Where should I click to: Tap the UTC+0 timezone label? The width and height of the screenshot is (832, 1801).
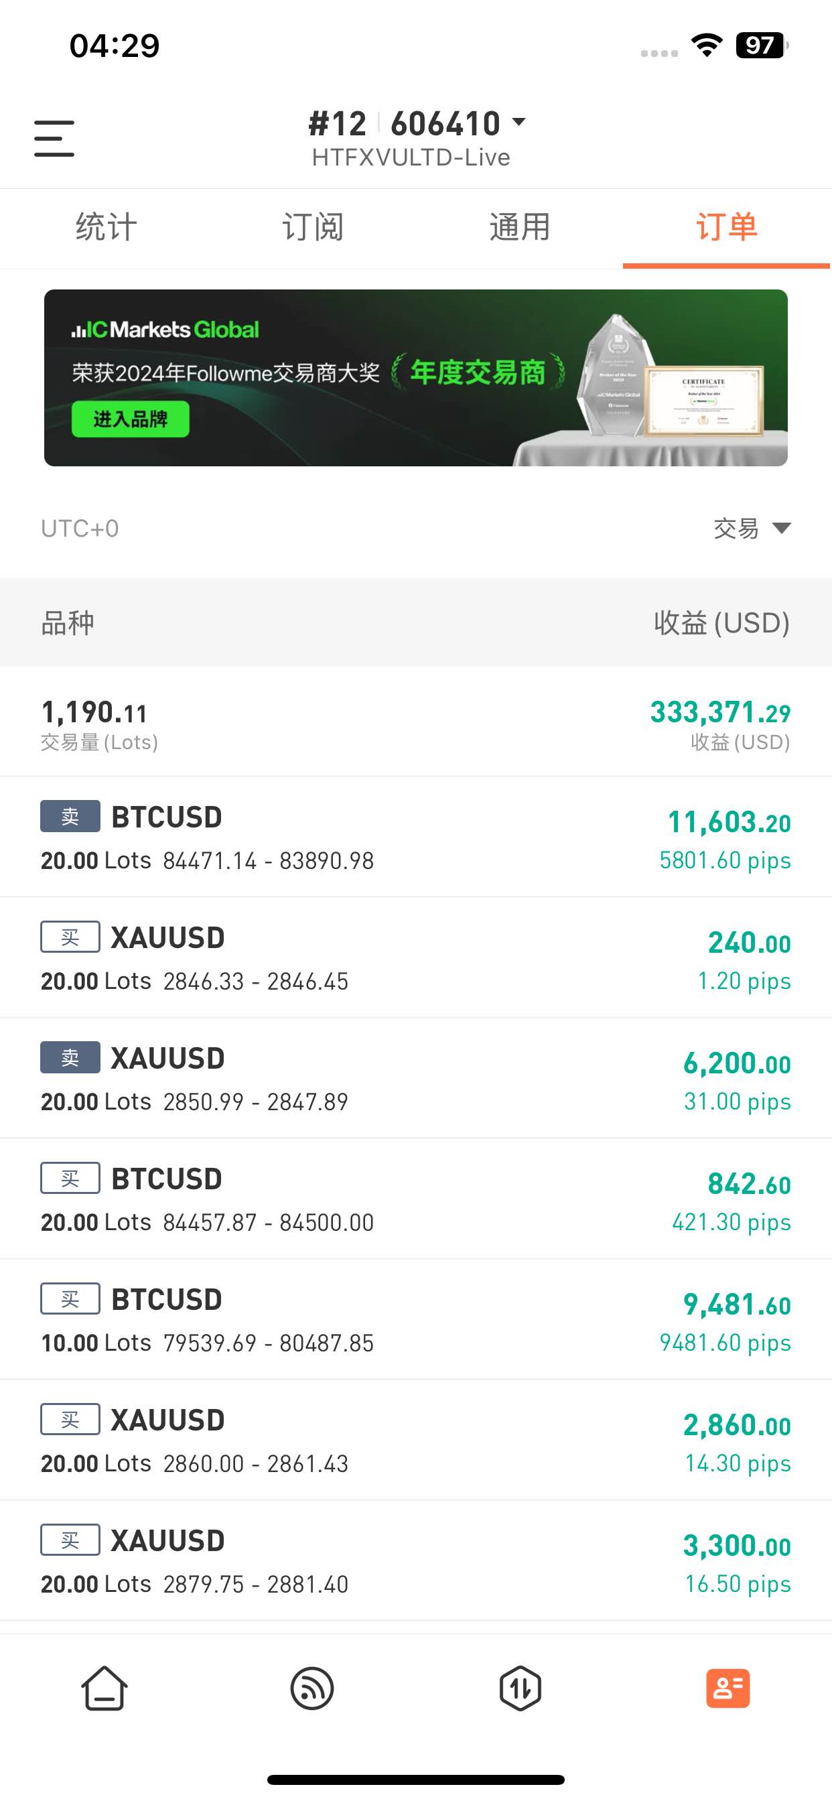(x=80, y=529)
